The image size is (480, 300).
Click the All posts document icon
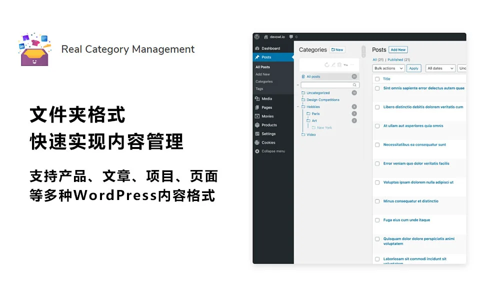pyautogui.click(x=303, y=76)
